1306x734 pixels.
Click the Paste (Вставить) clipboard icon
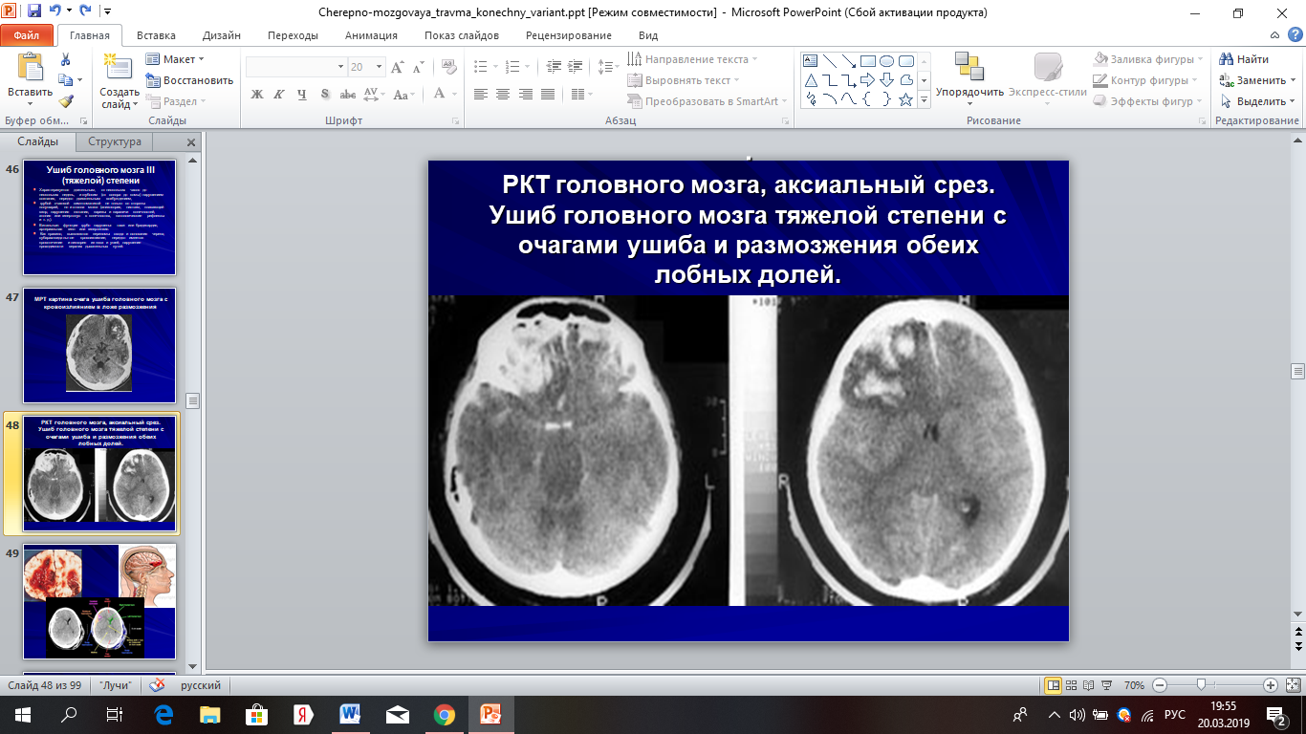[x=30, y=67]
